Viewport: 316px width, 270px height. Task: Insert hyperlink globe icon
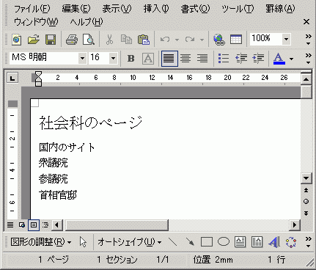pyautogui.click(x=219, y=39)
